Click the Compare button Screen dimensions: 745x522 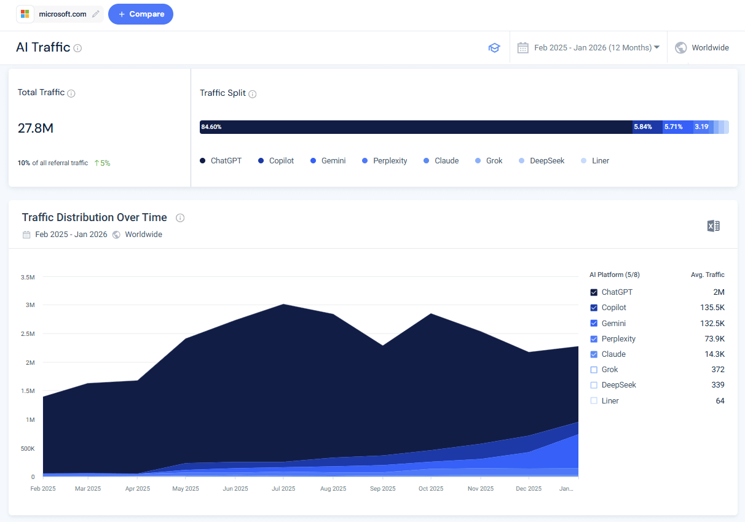pos(141,14)
